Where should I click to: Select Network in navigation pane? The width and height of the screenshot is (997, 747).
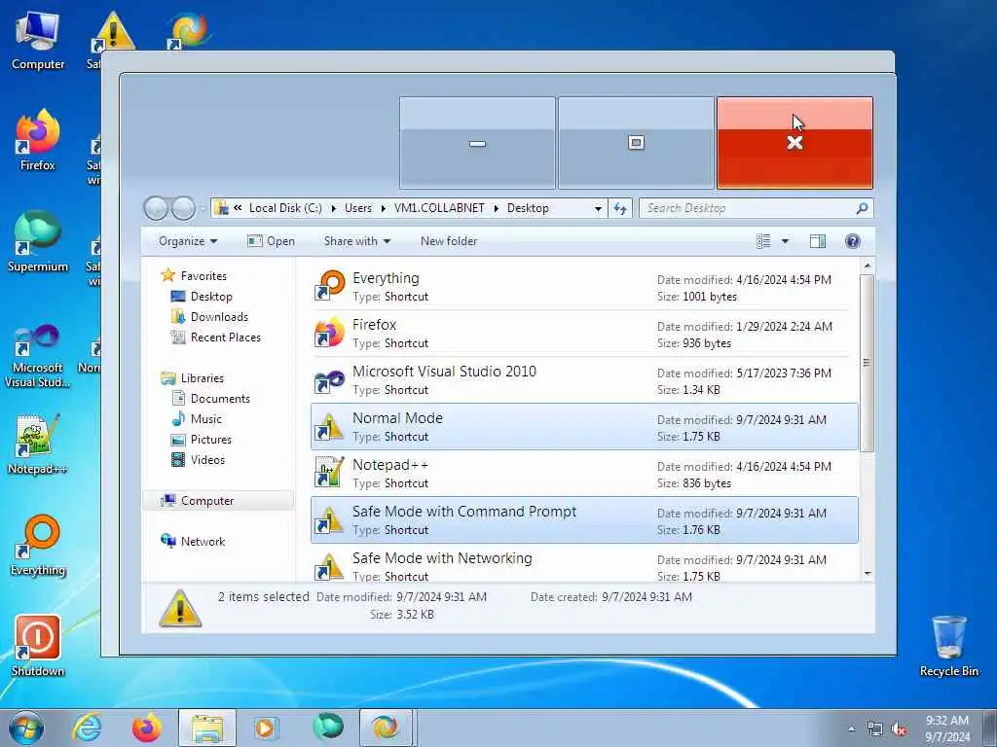(203, 541)
